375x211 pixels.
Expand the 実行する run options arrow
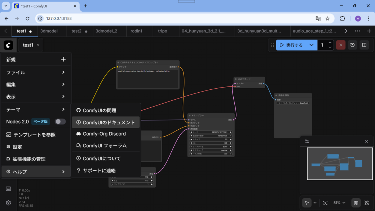(x=311, y=45)
